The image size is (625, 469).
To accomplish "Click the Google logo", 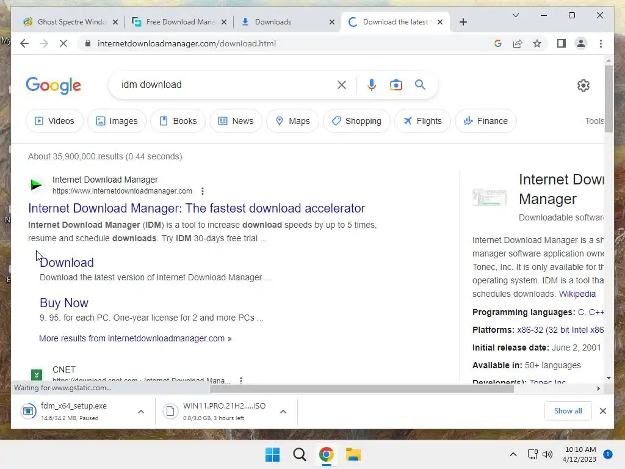I will [x=54, y=85].
